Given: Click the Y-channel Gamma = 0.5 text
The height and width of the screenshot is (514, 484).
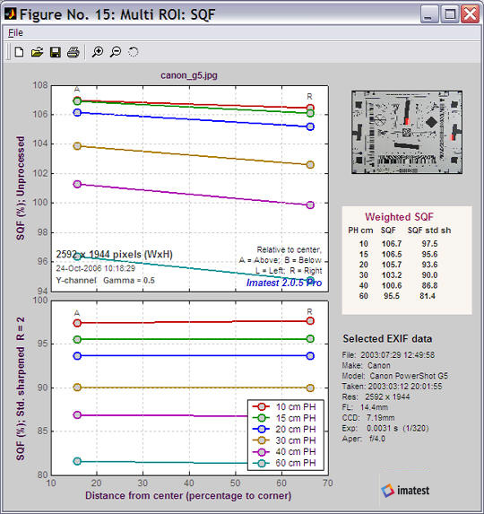Looking at the screenshot, I should coord(105,281).
